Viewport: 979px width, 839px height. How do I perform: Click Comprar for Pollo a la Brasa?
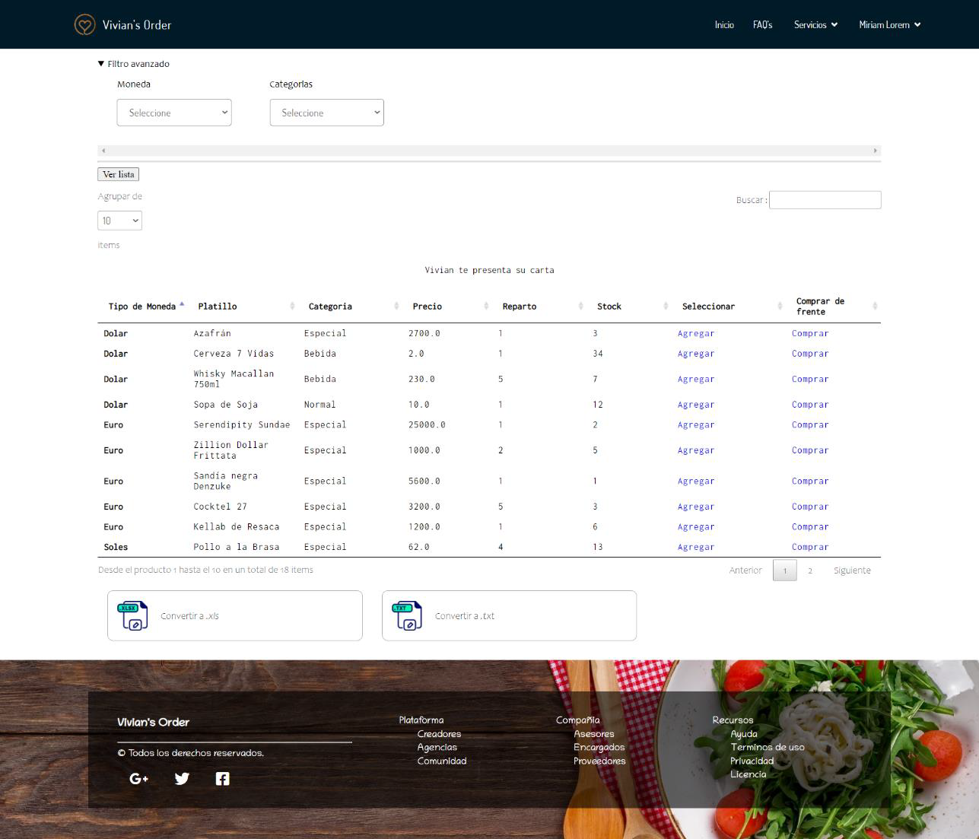point(810,547)
